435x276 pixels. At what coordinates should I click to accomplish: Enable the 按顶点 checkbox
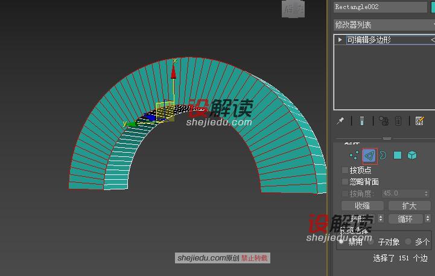pos(346,171)
